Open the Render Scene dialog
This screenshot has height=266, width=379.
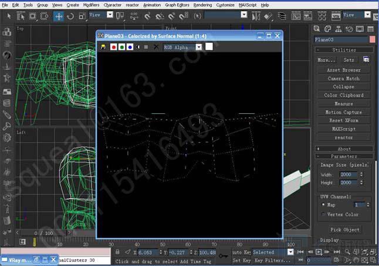click(336, 16)
